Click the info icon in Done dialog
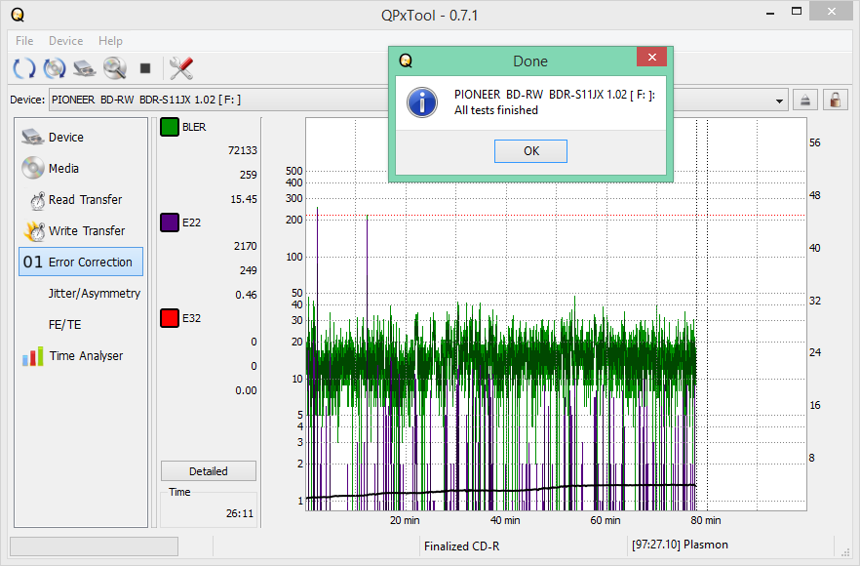This screenshot has width=860, height=566. (x=422, y=102)
